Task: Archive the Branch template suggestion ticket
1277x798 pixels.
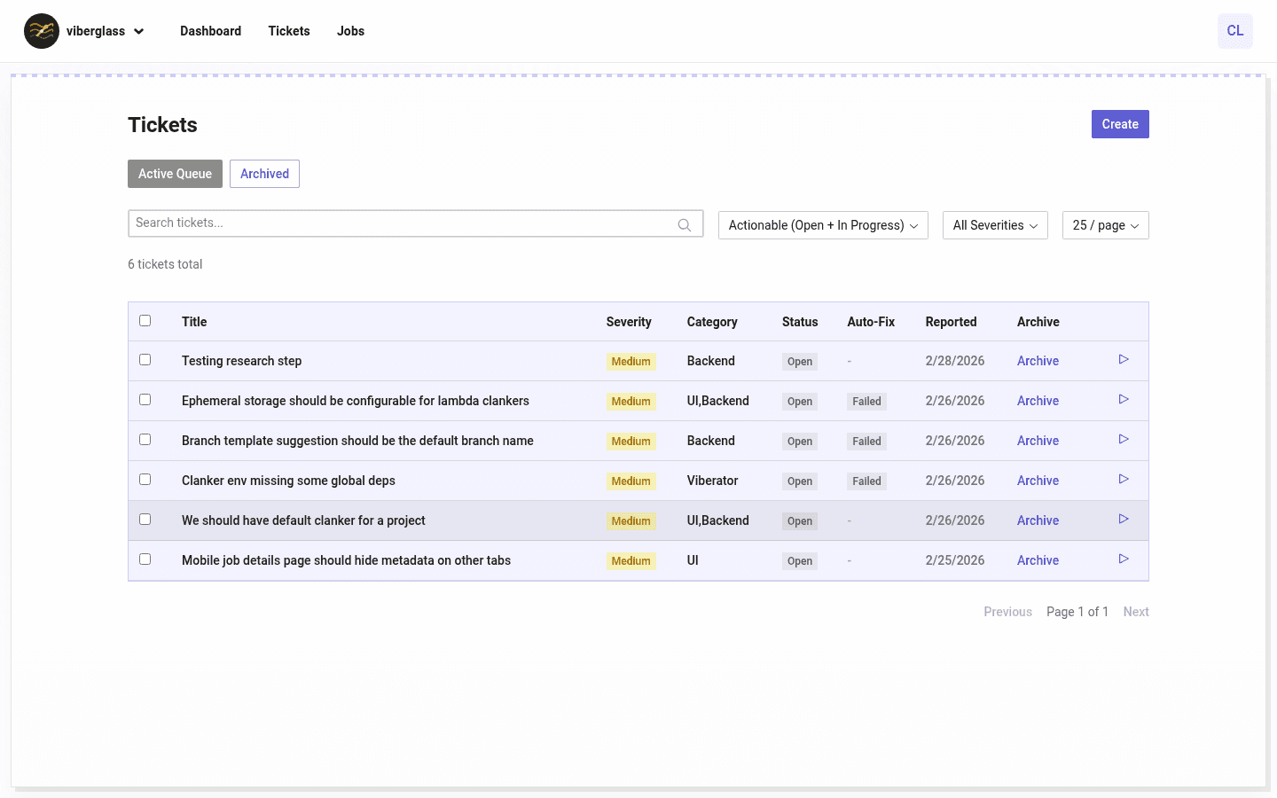Action: 1038,440
